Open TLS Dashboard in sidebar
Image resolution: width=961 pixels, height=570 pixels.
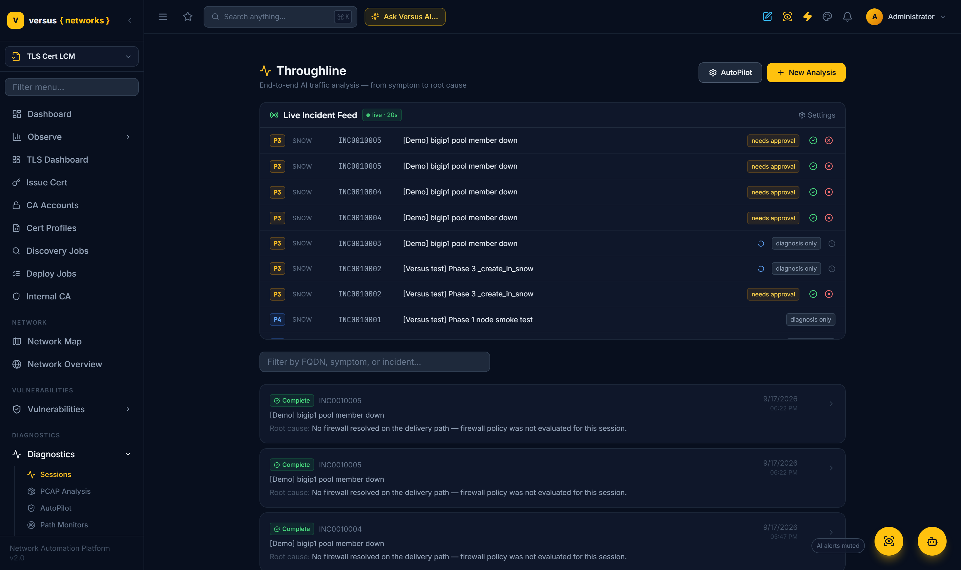71,160
